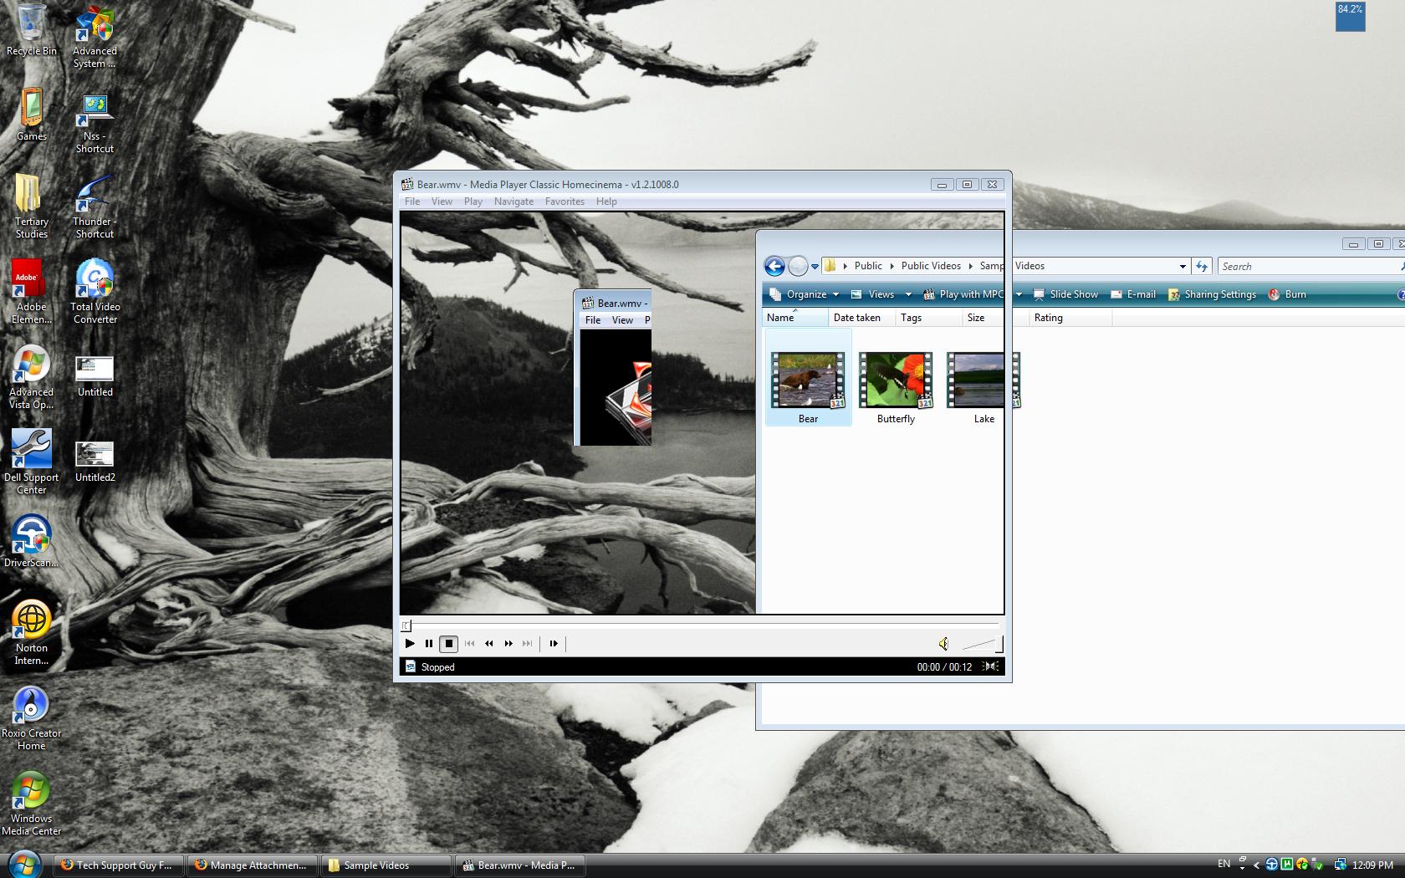The width and height of the screenshot is (1405, 878).
Task: Click the fast forward (increase speed) button
Action: pyautogui.click(x=508, y=643)
